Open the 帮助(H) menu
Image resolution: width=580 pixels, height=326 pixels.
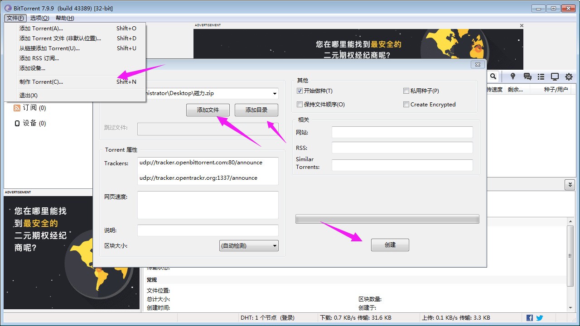65,18
